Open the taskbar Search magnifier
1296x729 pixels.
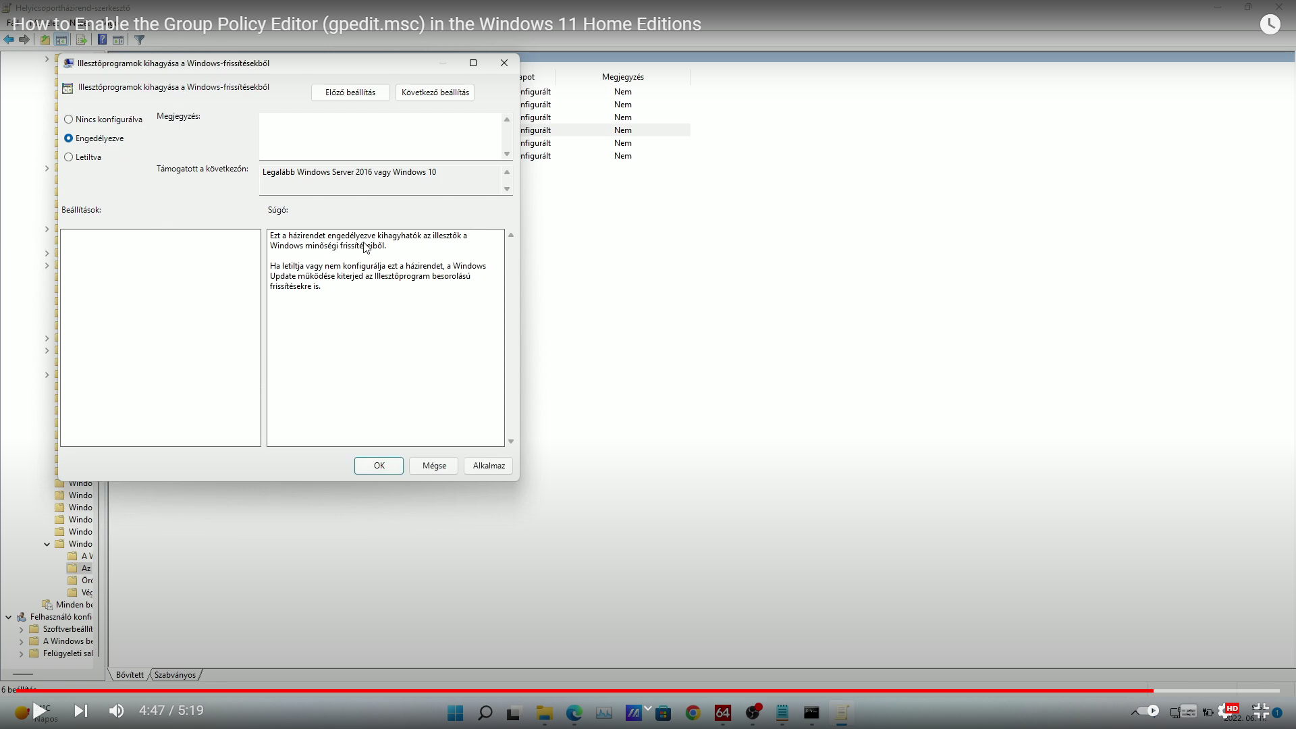tap(485, 713)
